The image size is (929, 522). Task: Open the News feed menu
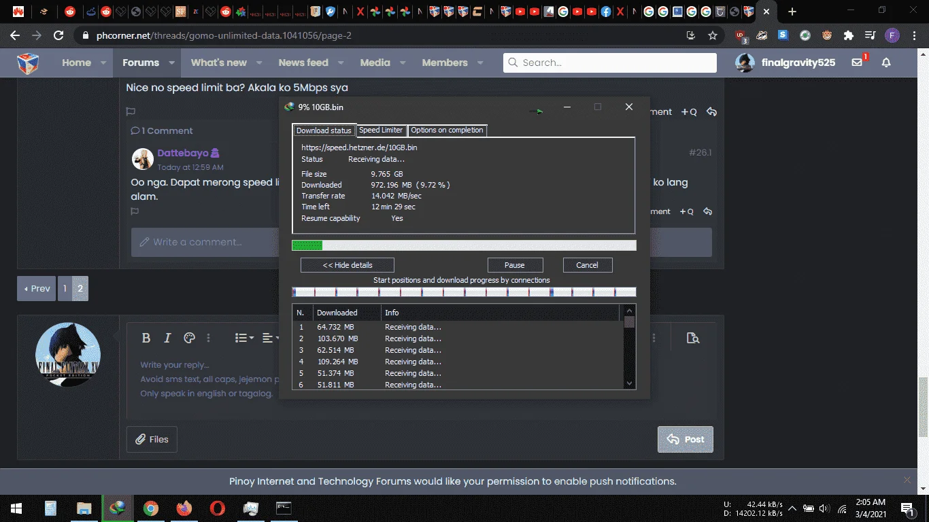click(x=303, y=63)
